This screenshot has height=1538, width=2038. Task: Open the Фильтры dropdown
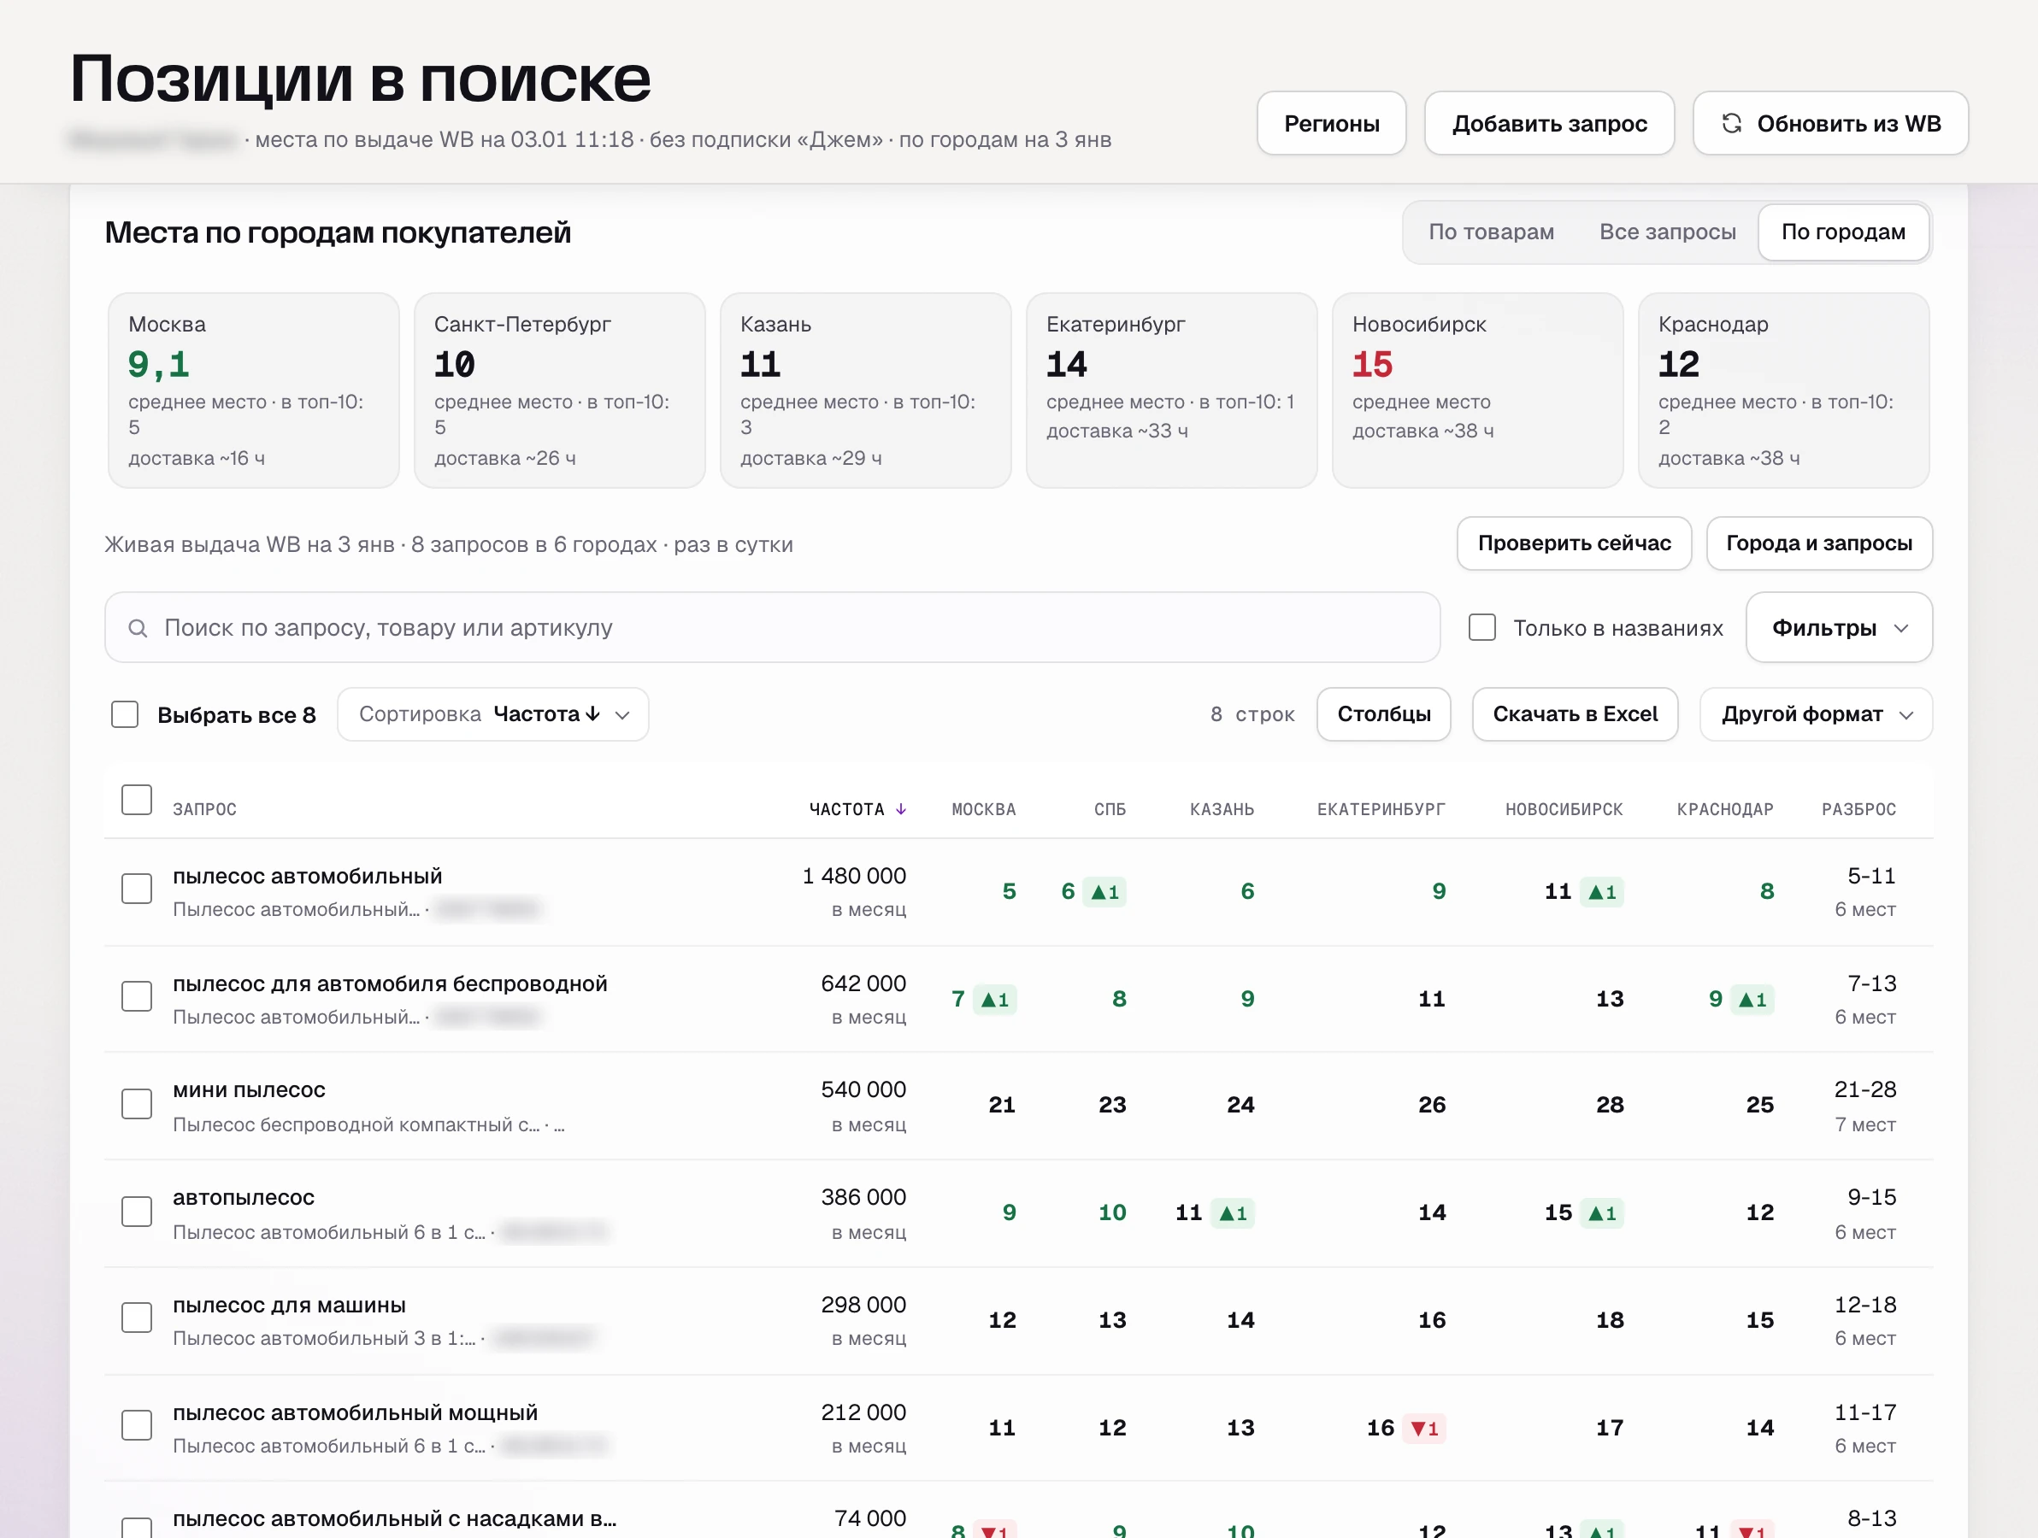click(x=1838, y=627)
